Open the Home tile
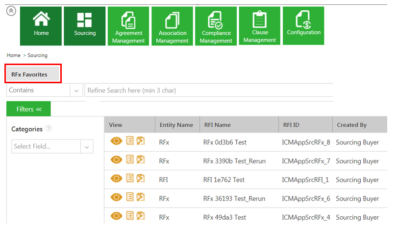Image resolution: width=397 pixels, height=229 pixels. point(41,26)
